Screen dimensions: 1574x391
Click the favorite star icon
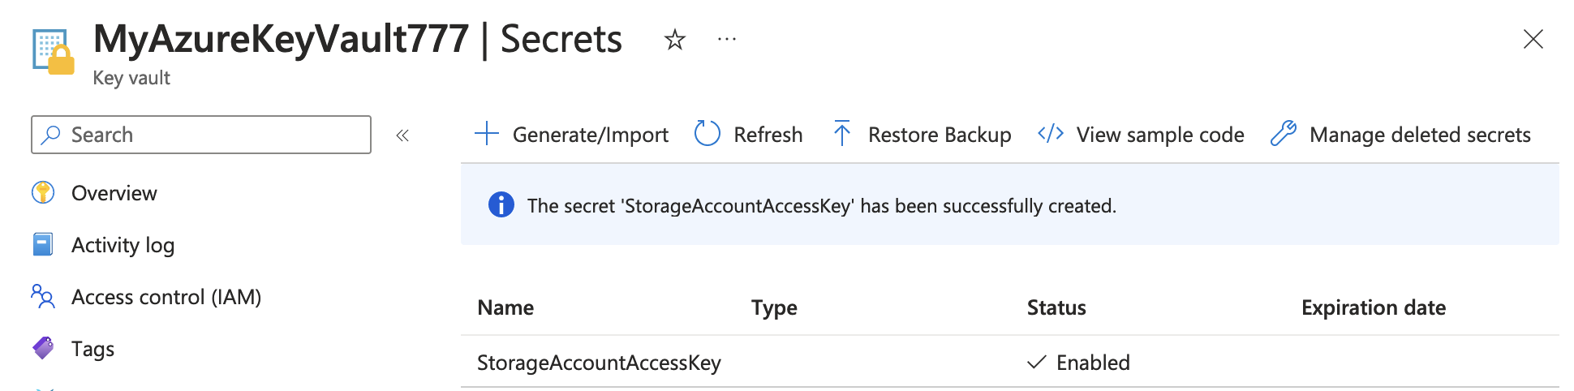click(674, 40)
